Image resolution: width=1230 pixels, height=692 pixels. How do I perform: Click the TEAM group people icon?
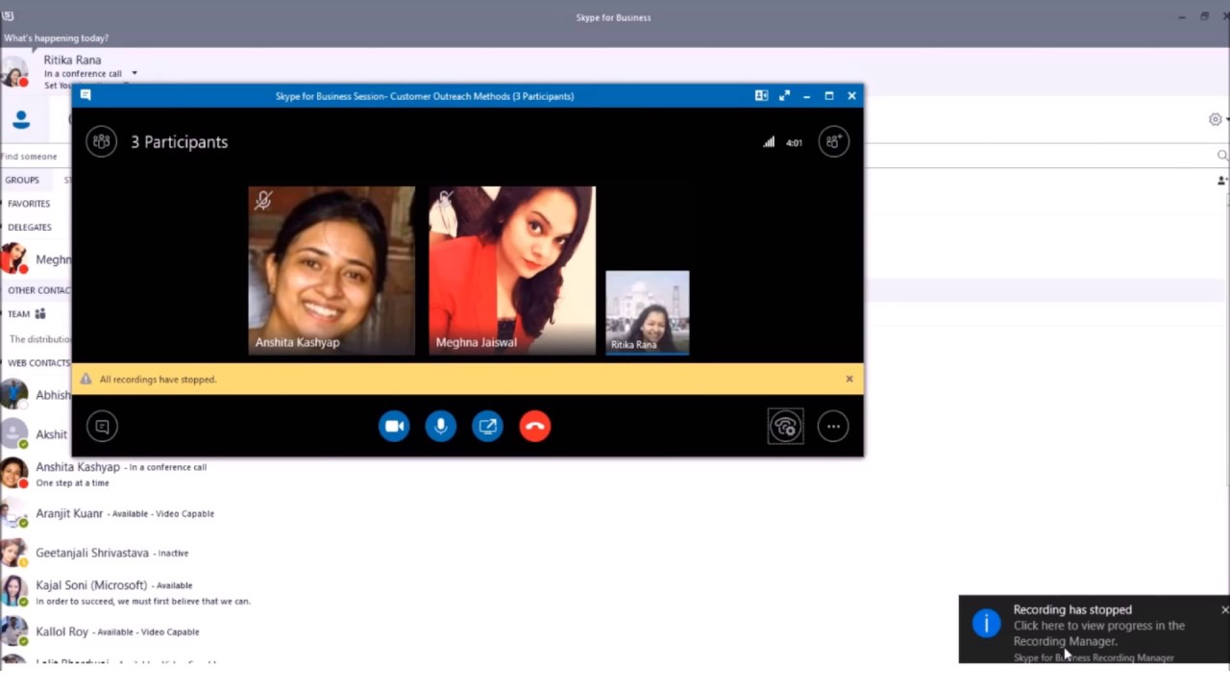pos(40,313)
